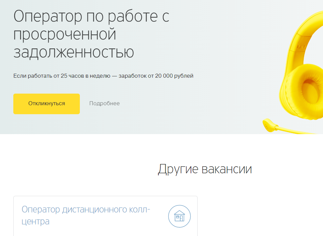This screenshot has height=236, width=323.
Task: Open the Оператор дистанционного колл-центра vacancy link
Action: click(x=86, y=215)
